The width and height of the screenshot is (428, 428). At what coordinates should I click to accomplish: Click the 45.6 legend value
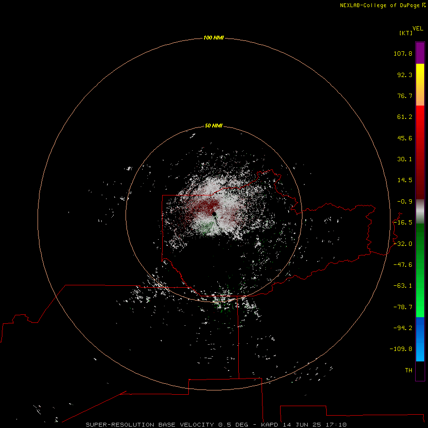click(405, 138)
